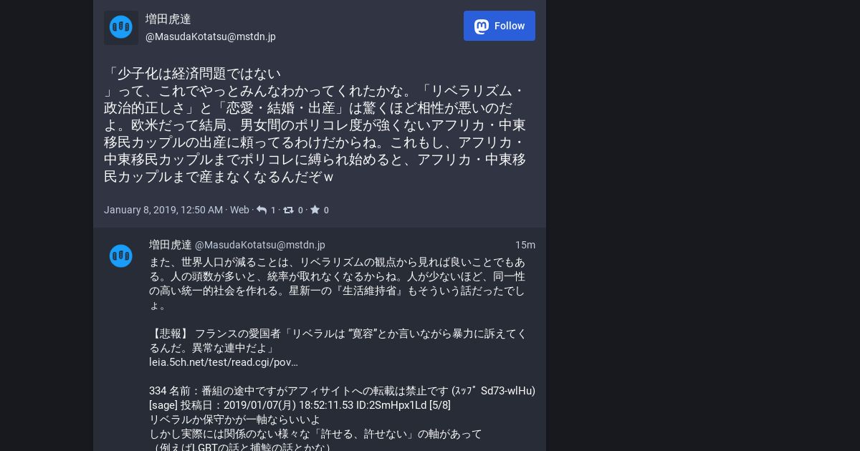Screen dimensions: 860x451
Task: Open the reply's small avatar icon
Action: coord(121,256)
